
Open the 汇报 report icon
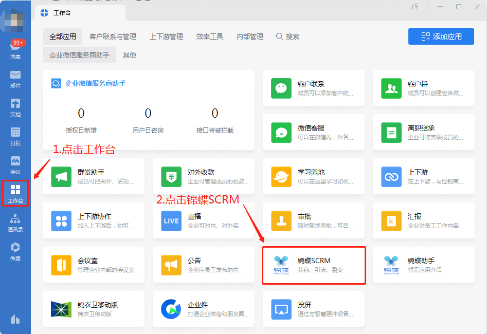[391, 221]
